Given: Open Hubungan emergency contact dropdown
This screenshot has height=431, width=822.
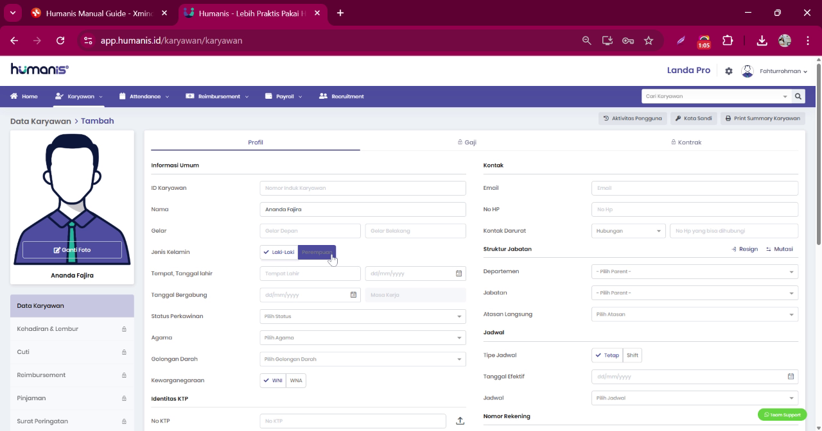Looking at the screenshot, I should click(628, 231).
